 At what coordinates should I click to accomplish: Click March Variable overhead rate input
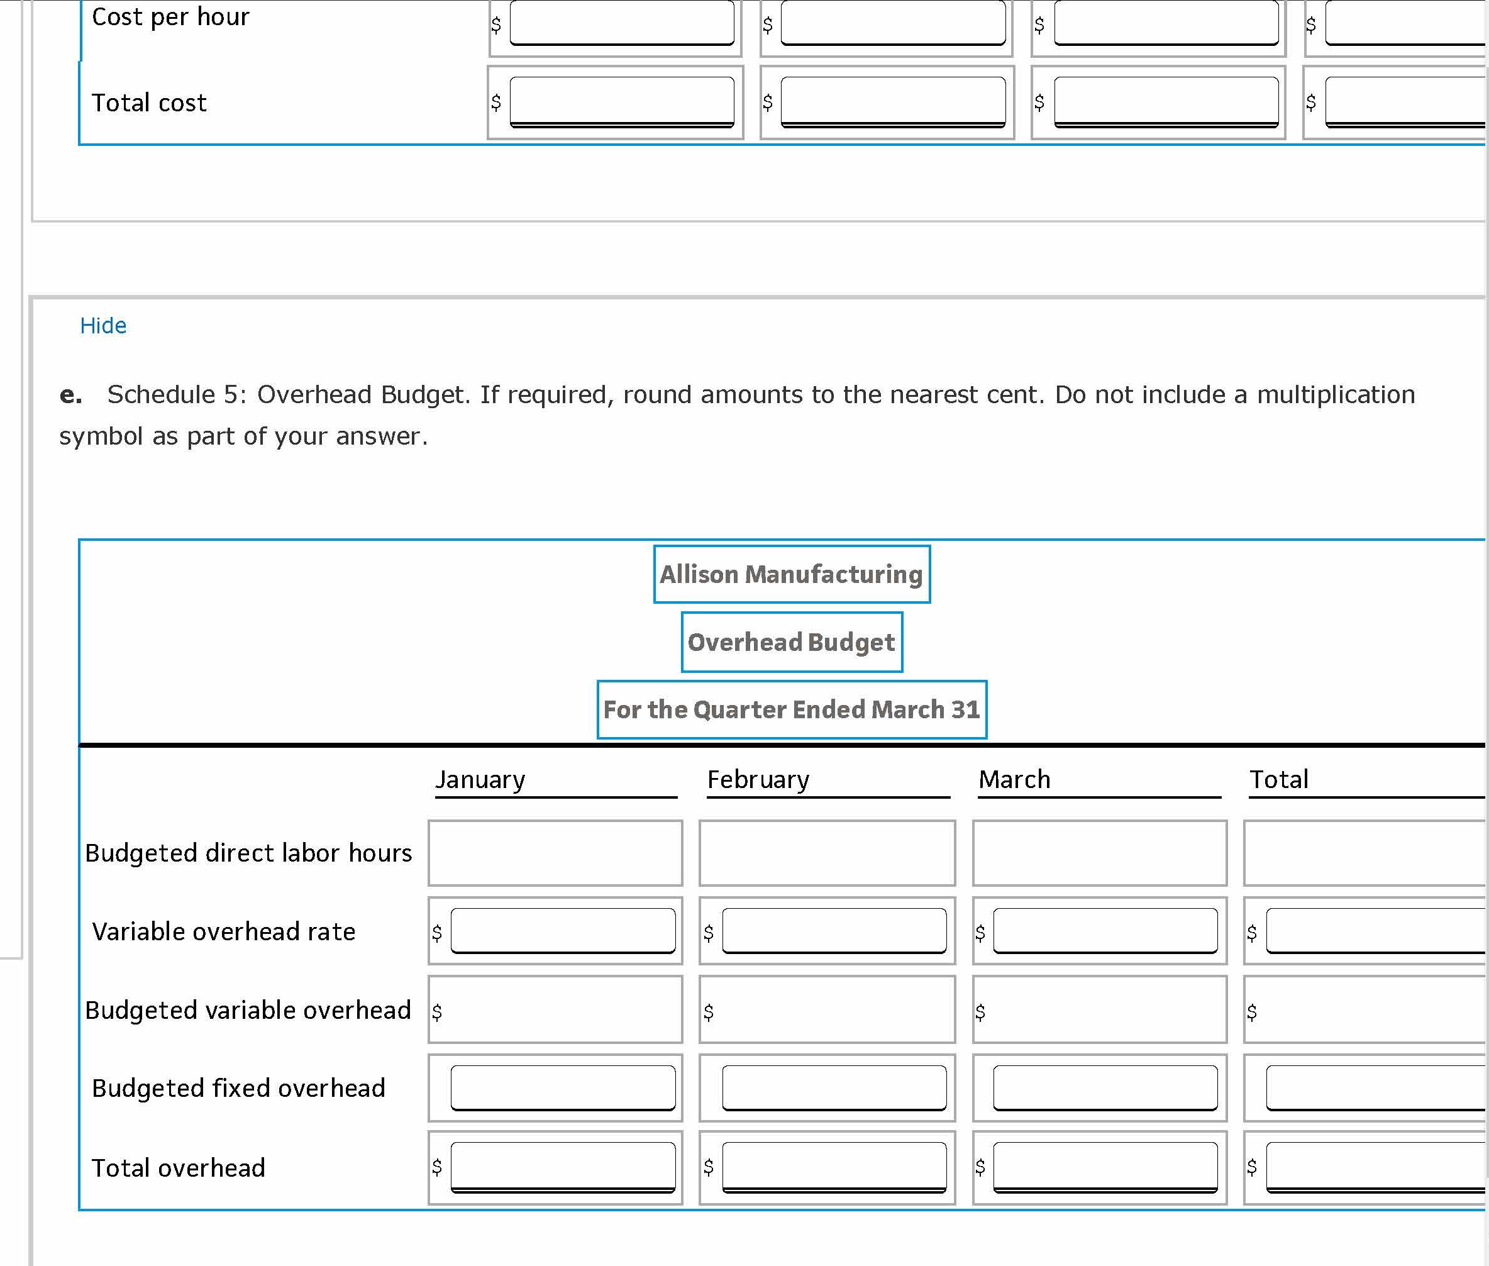pos(1105,931)
